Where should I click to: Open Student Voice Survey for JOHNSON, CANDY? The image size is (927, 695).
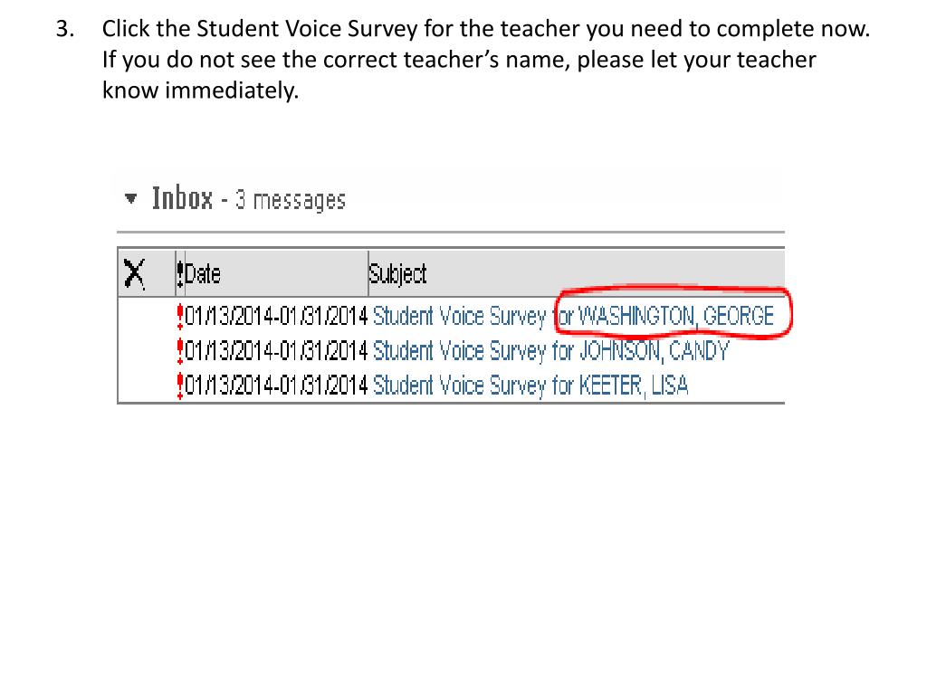point(550,350)
